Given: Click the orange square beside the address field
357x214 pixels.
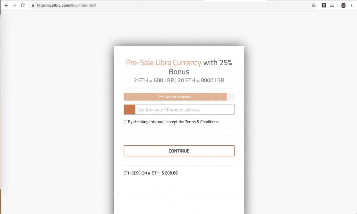Looking at the screenshot, I should 129,110.
